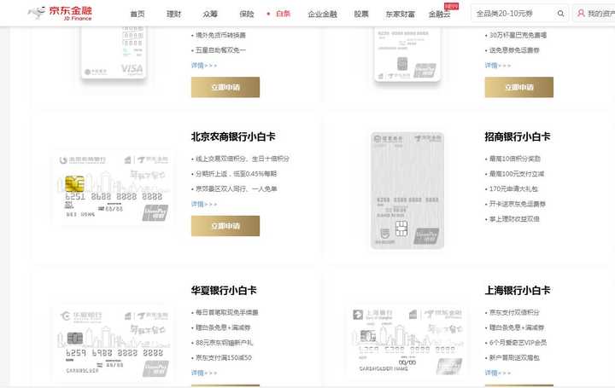Click the 最高100元支付立减 bullet text

[x=517, y=174]
